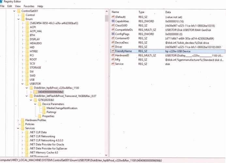Select Disk&Ven_JetFlash&Prod_Transcend_16GB&Rev_8.07 key
Image resolution: width=226 pixels, height=163 pixels.
(x=65, y=96)
